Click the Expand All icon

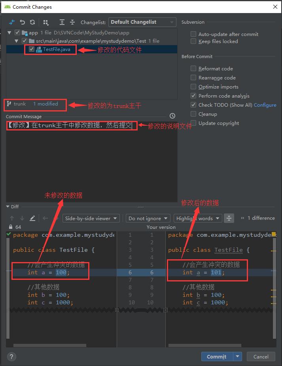[62, 22]
